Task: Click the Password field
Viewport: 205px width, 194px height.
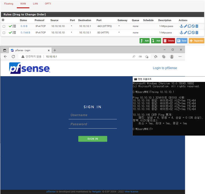Action: [93, 124]
